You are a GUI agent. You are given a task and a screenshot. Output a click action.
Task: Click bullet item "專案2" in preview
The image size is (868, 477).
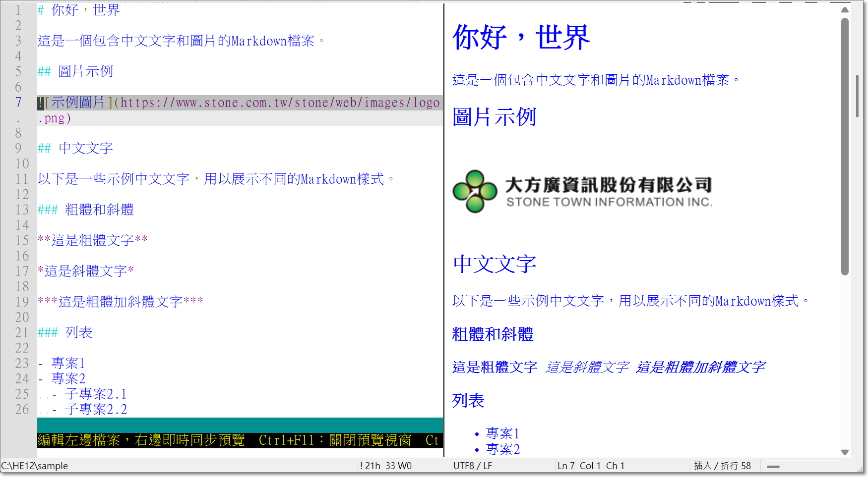[502, 449]
